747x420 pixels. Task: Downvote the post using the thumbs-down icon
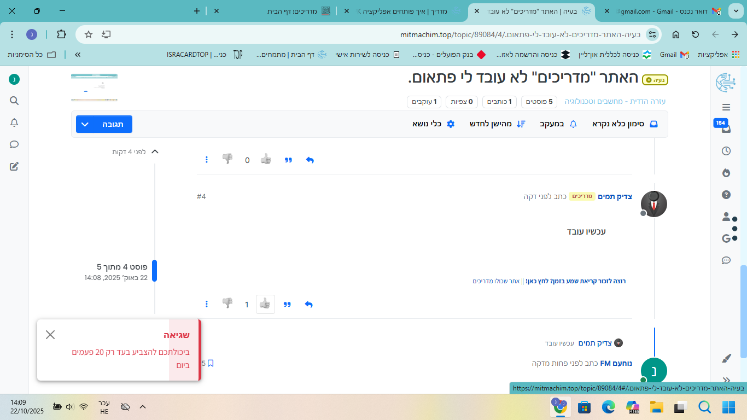click(227, 304)
